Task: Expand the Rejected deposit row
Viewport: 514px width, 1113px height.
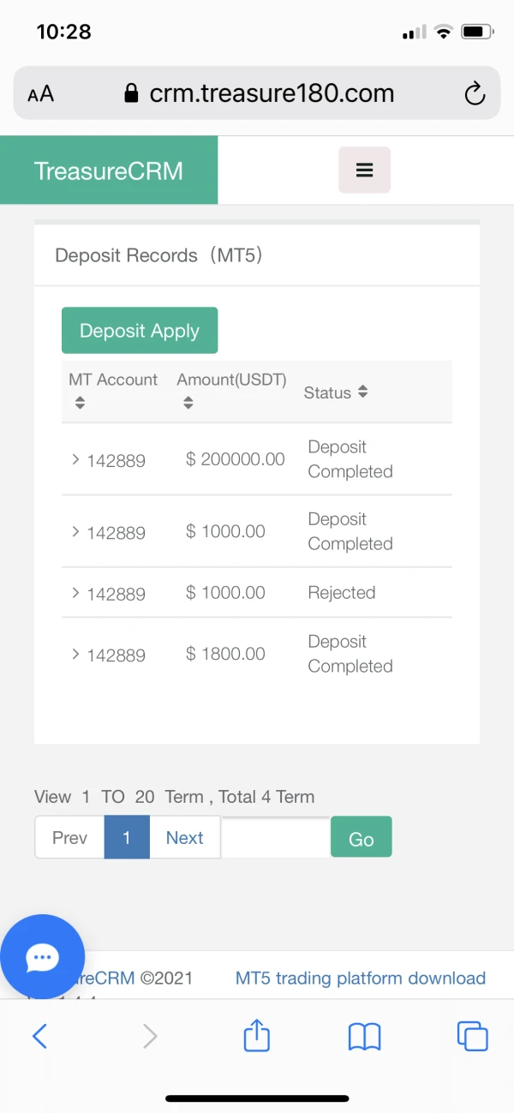Action: [x=75, y=593]
